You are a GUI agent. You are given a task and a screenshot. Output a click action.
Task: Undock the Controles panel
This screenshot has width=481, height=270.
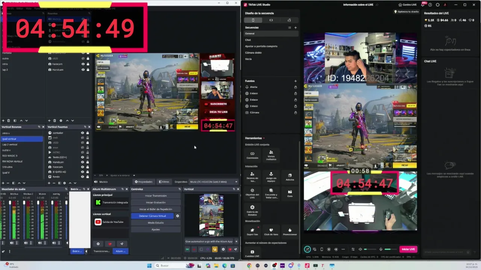[x=180, y=189]
